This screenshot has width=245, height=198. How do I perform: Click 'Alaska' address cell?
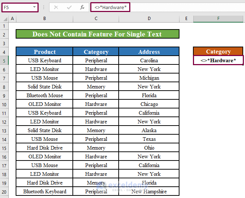149,131
